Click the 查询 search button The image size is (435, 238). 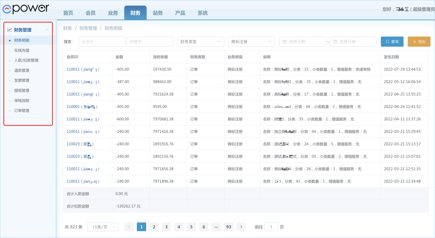[x=392, y=41]
